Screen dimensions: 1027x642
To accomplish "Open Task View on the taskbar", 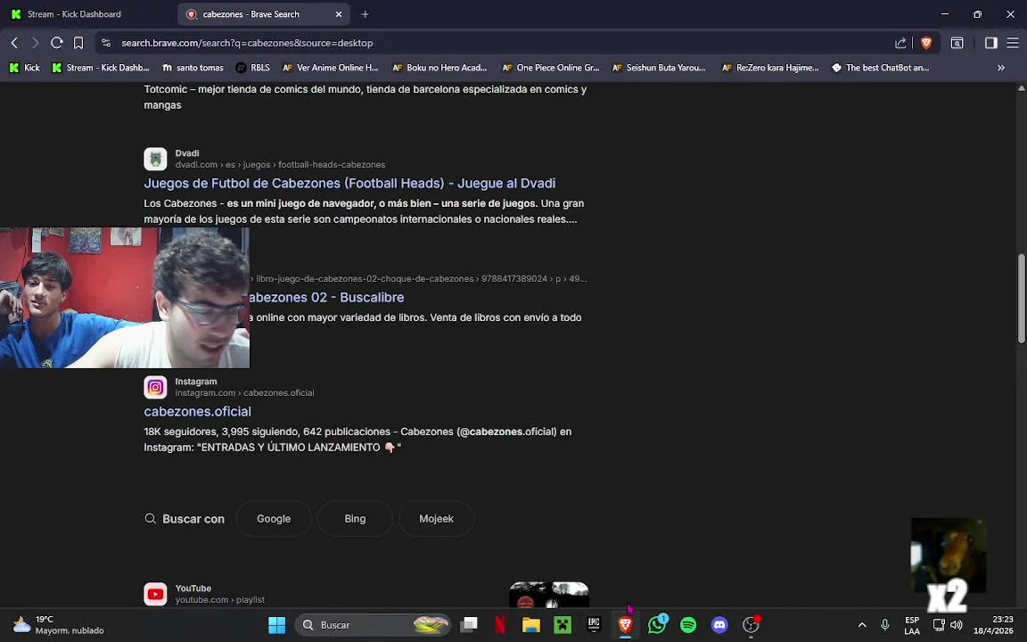I will pos(469,625).
